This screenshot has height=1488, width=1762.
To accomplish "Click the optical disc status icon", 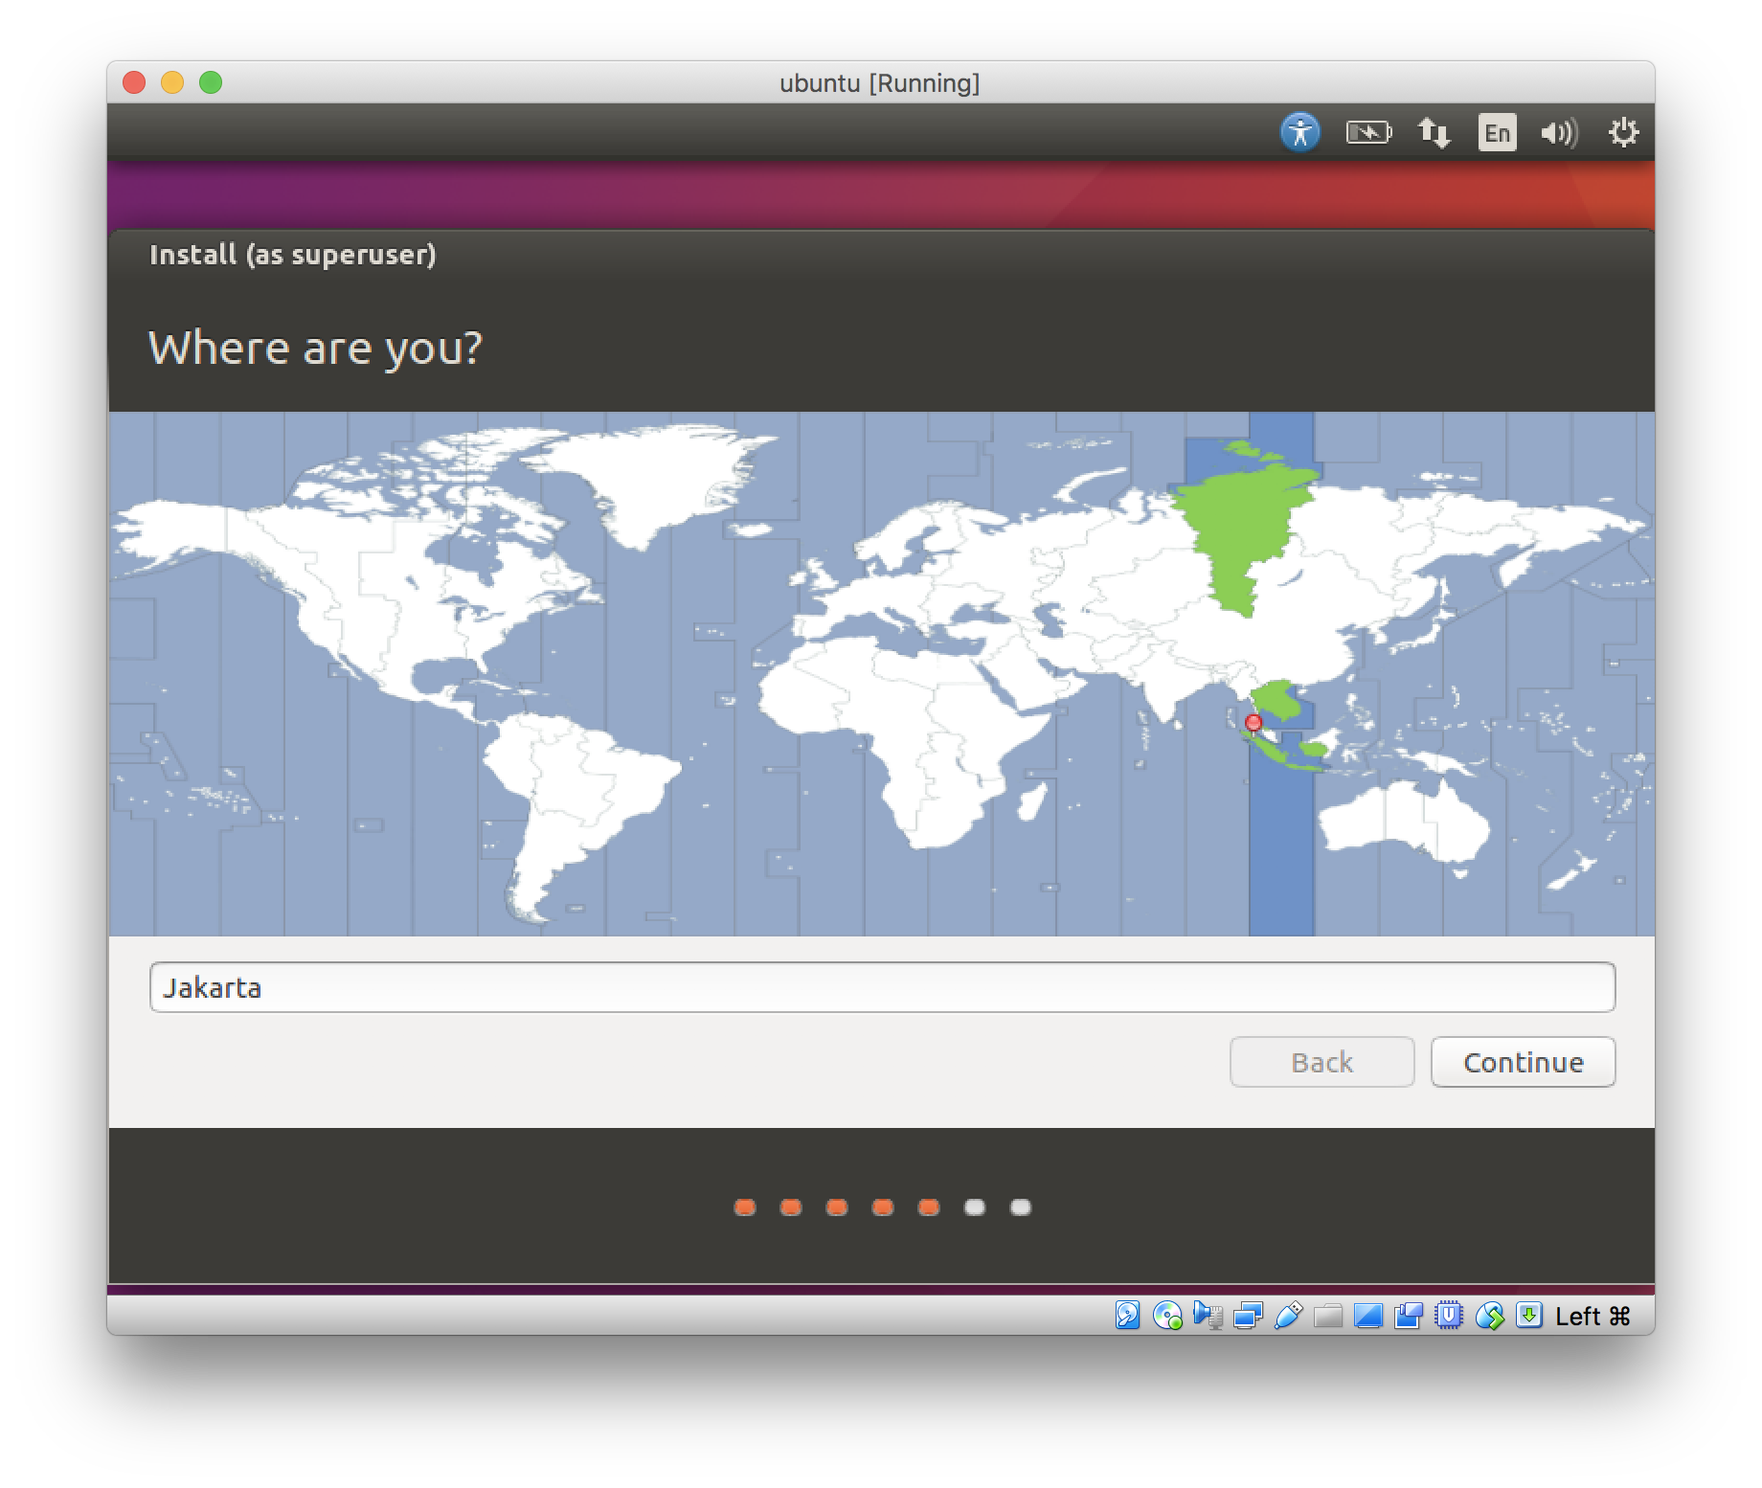I will click(1167, 1316).
